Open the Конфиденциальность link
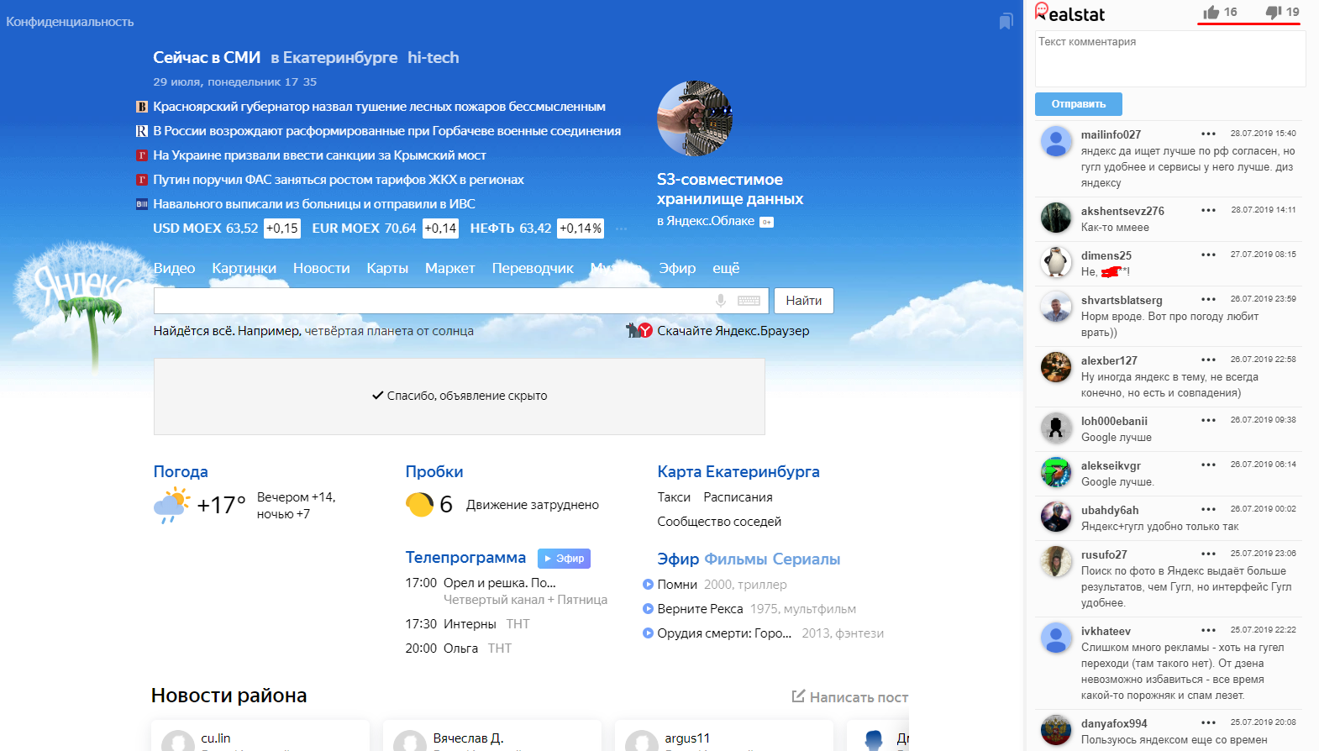The image size is (1319, 751). tap(70, 22)
